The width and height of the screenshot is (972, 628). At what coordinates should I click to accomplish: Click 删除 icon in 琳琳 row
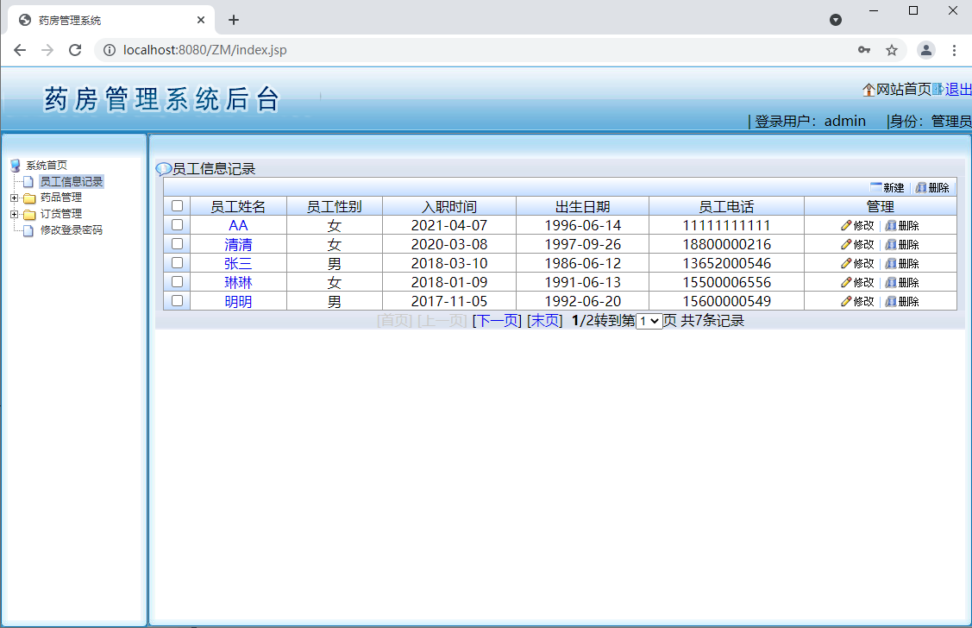pyautogui.click(x=891, y=283)
